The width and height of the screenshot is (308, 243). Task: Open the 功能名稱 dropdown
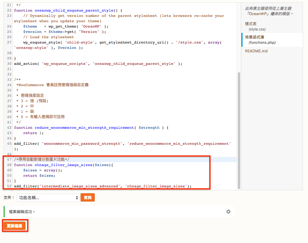click(x=48, y=198)
